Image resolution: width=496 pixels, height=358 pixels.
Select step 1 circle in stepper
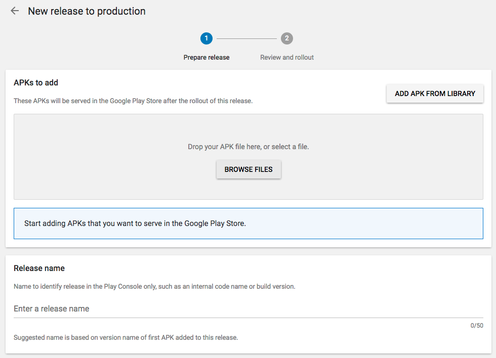click(206, 38)
